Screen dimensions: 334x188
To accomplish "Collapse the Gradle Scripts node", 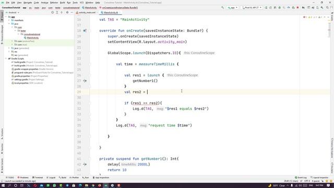I will (x=6, y=58).
